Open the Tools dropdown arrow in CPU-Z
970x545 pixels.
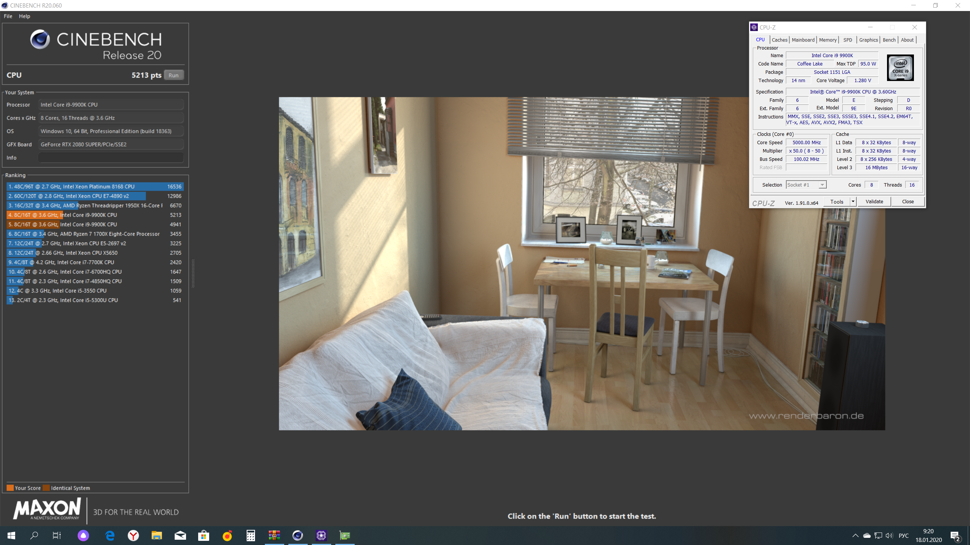(853, 201)
